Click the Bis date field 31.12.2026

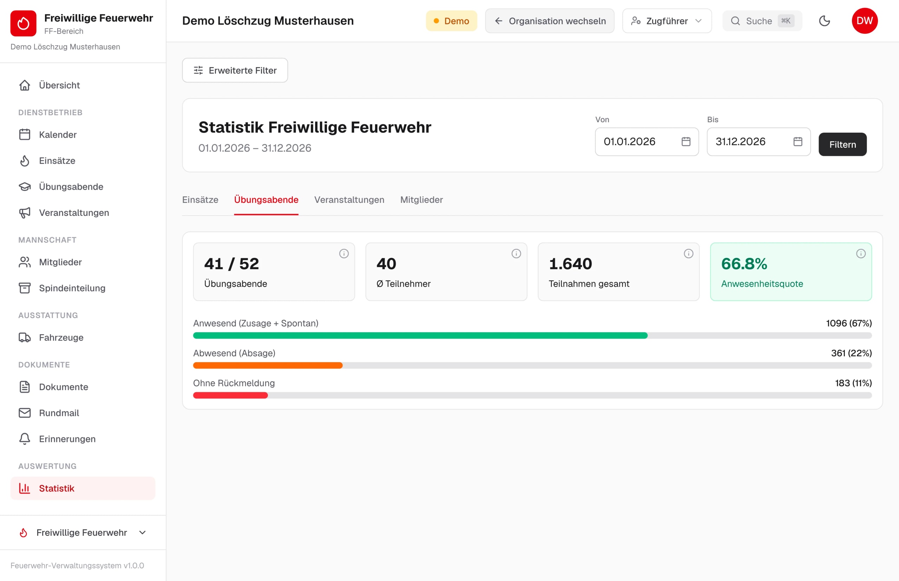758,141
